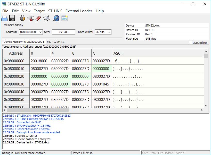Click highlighted 00000000 cell in row 0x08000010
This screenshot has height=155, width=211.
(x=102, y=69)
